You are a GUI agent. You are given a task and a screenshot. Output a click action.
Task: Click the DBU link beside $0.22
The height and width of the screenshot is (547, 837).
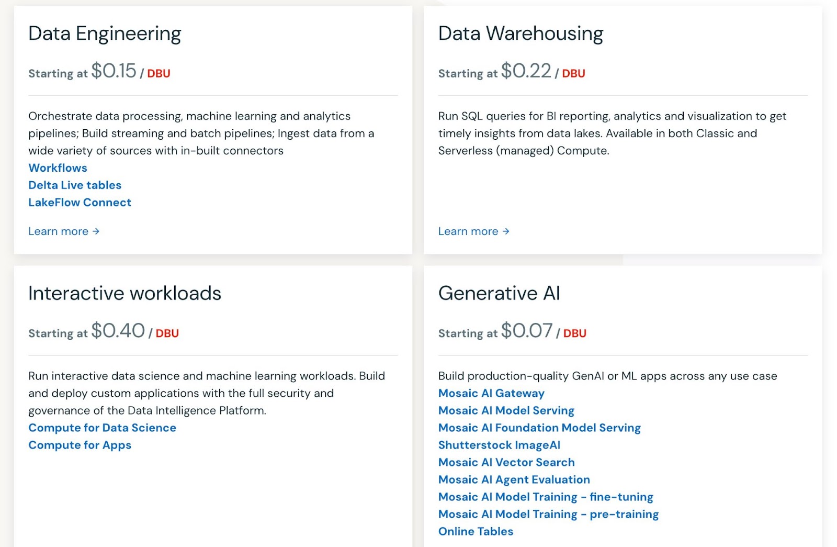[573, 74]
